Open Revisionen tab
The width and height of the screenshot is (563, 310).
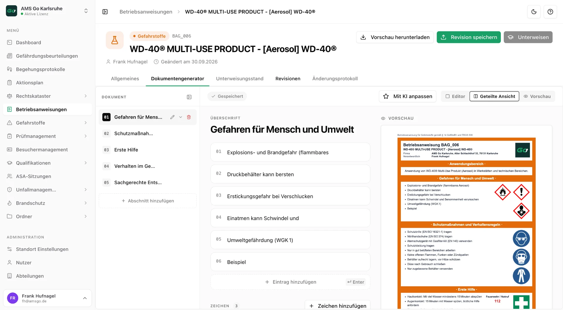point(288,78)
